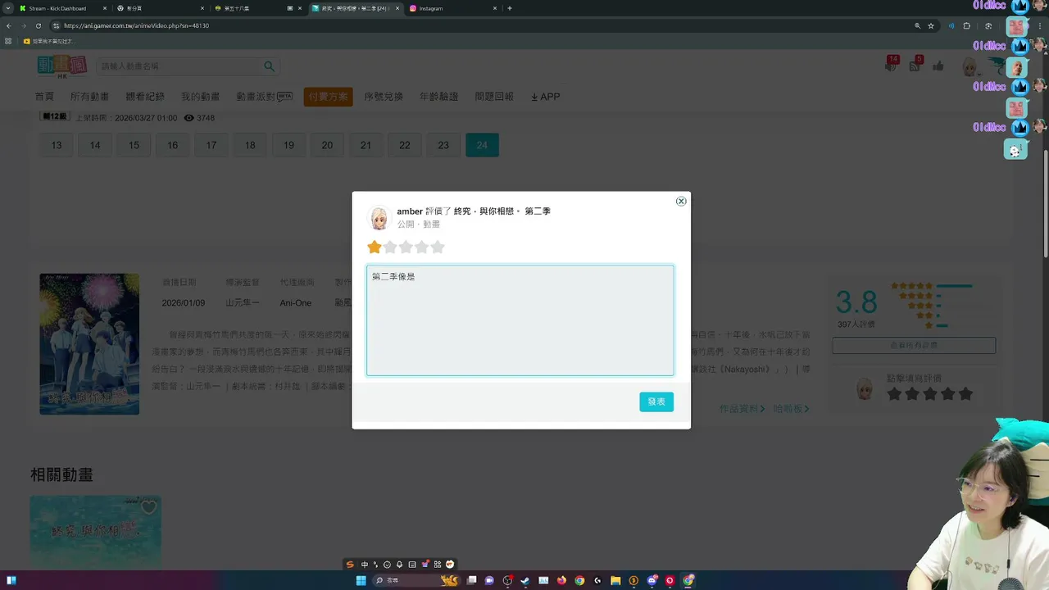
Task: Add the related anime to favorites with the heart
Action: tap(148, 507)
